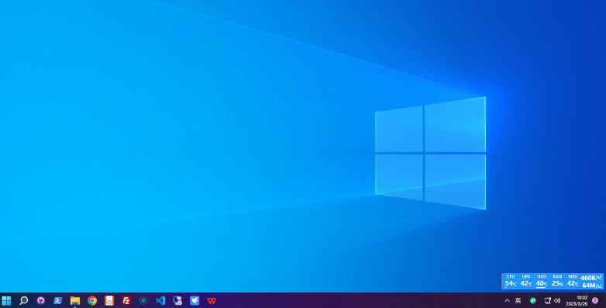Open File Explorer folder icon
606x308 pixels.
75,300
